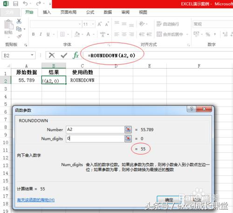Click Cancel X in formula bar
This screenshot has height=213, width=233.
pyautogui.click(x=52, y=55)
